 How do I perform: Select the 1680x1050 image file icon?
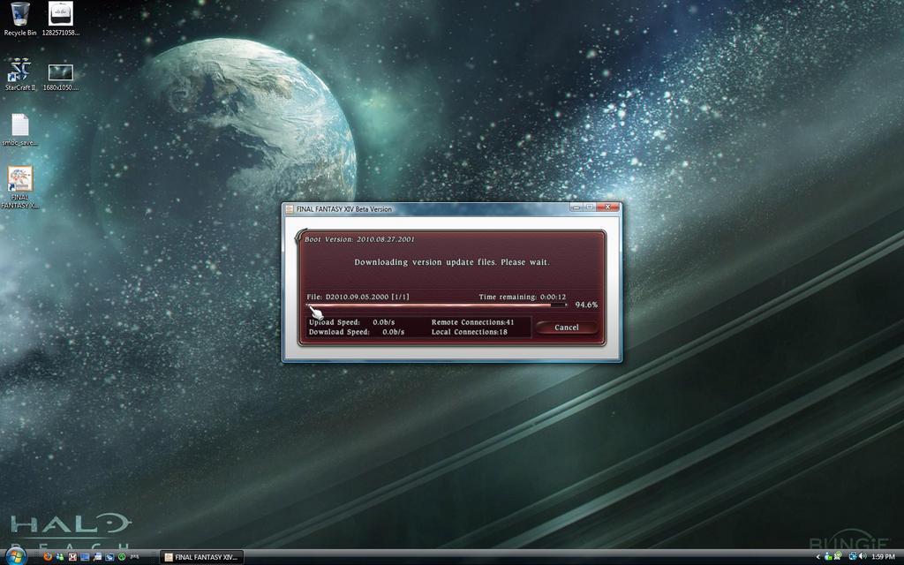pos(60,74)
